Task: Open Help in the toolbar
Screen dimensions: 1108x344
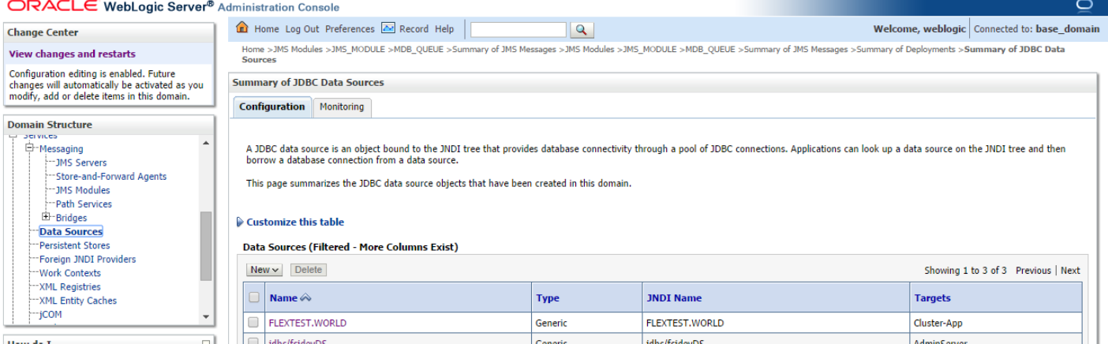Action: tap(444, 29)
